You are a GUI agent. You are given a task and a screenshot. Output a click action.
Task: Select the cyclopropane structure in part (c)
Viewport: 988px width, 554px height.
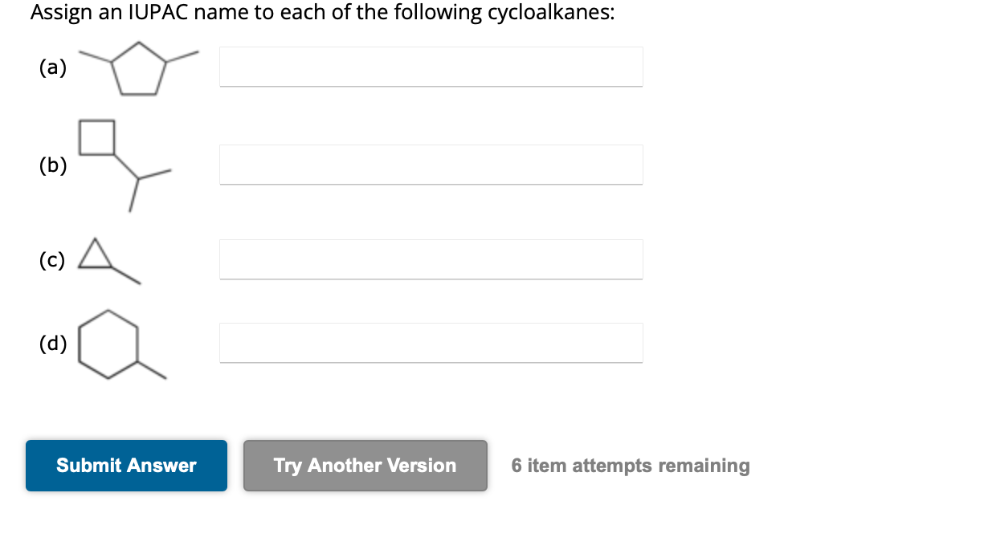click(96, 255)
